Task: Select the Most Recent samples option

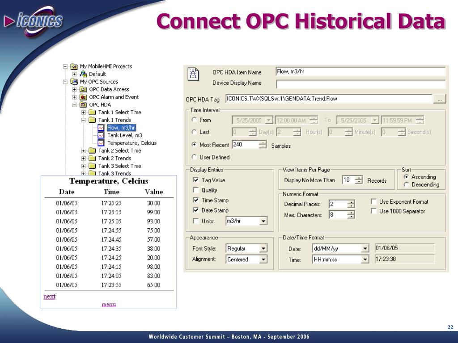Action: click(x=194, y=145)
